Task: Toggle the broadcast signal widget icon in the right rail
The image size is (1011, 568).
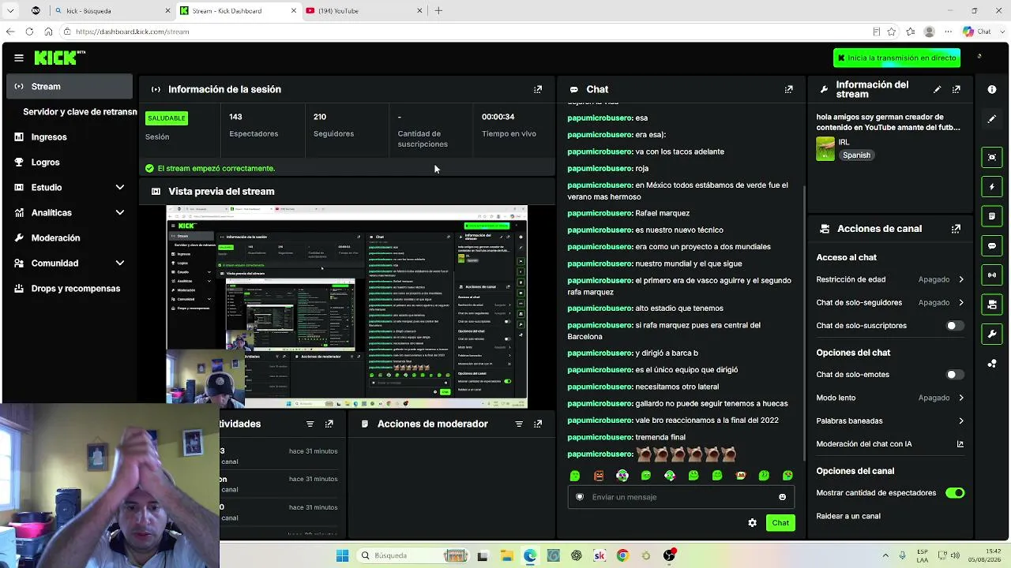Action: pyautogui.click(x=992, y=275)
